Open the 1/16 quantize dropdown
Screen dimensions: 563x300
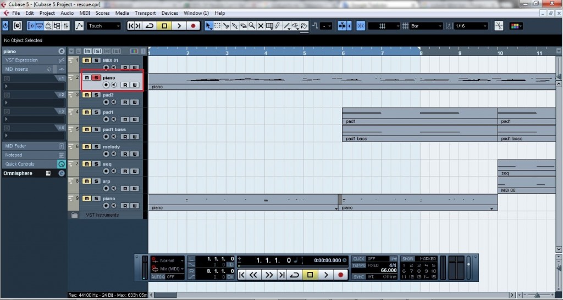tap(471, 26)
